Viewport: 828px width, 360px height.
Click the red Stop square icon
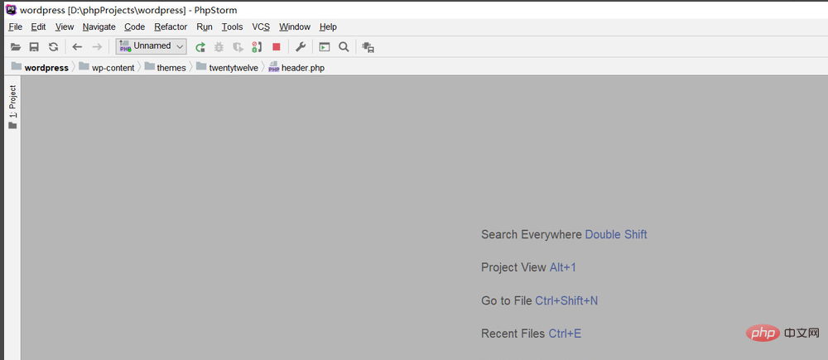(277, 47)
